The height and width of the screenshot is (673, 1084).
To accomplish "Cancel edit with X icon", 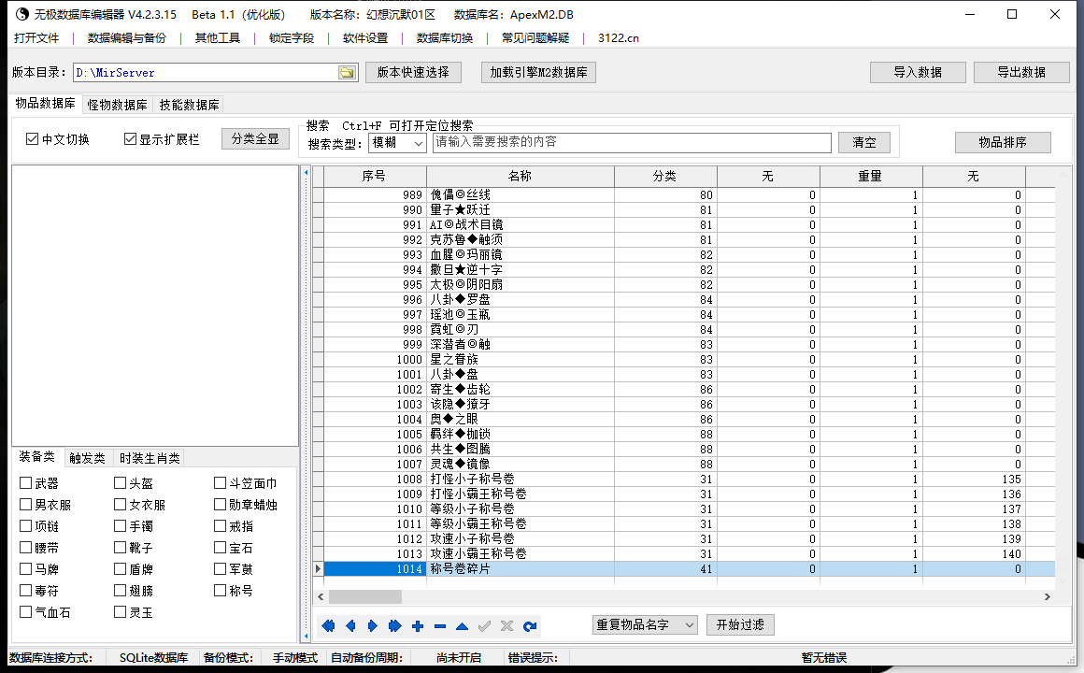I will coord(506,626).
